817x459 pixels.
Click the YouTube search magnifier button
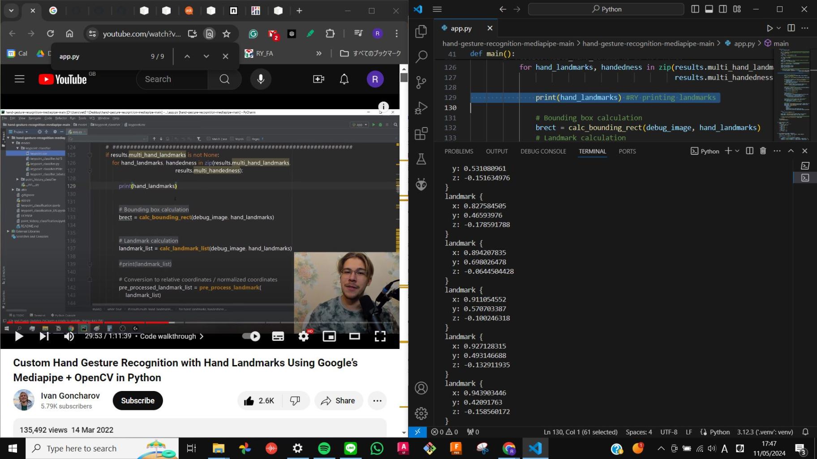pyautogui.click(x=224, y=79)
